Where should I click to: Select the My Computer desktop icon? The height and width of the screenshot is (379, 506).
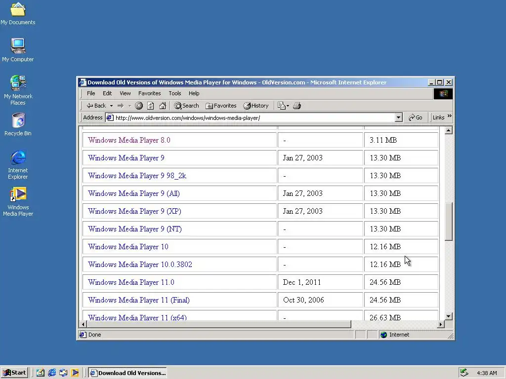(18, 50)
